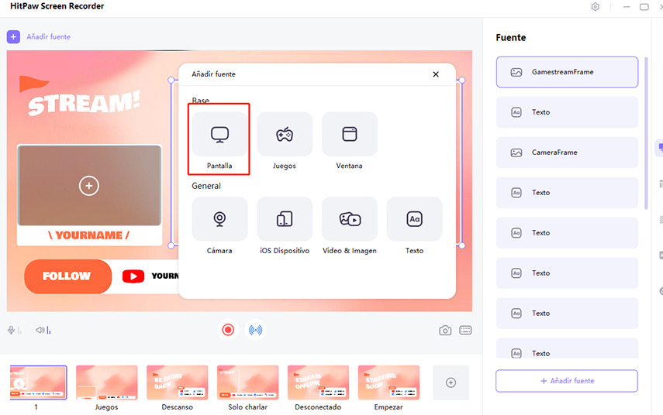Switch to Juegos scene thumbnail
This screenshot has width=663, height=415.
tap(106, 382)
